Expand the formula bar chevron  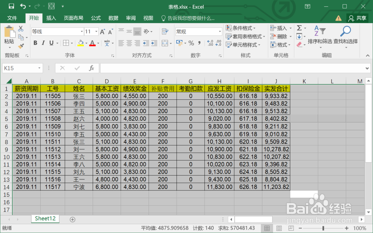click(367, 69)
